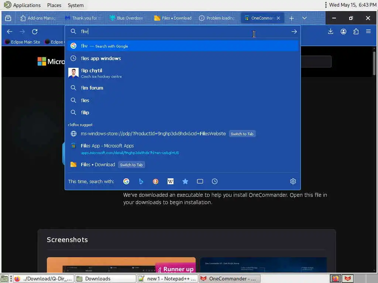The image size is (378, 283).
Task: Click Switch to Tab for ms-windows-store URL
Action: [x=242, y=134]
